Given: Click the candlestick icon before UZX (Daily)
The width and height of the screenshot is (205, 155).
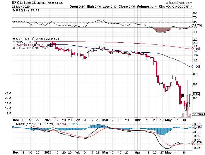Looking at the screenshot, I should click(14, 39).
